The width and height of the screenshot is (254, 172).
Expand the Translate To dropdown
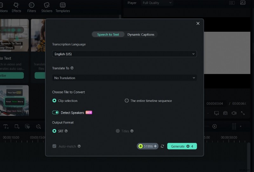124,78
